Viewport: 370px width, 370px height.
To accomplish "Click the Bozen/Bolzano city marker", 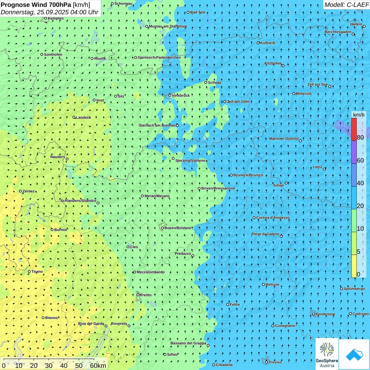I will pyautogui.click(x=162, y=228).
